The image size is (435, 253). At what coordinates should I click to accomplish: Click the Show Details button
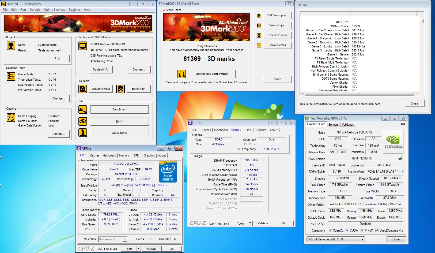click(x=277, y=45)
